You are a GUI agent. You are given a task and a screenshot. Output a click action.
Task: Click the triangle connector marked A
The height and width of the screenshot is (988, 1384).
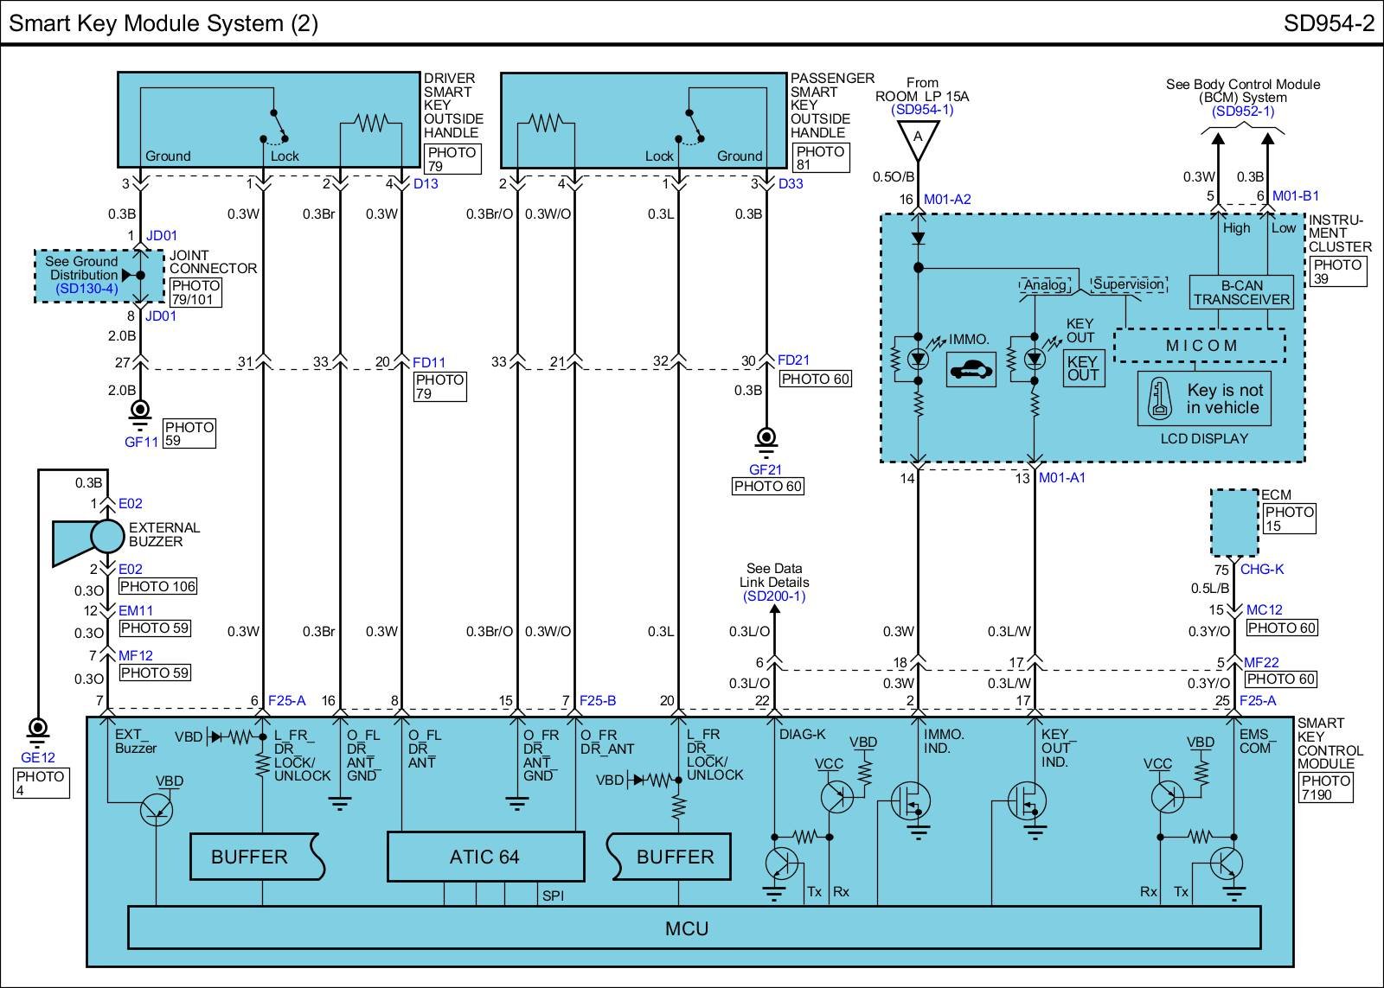coord(918,138)
